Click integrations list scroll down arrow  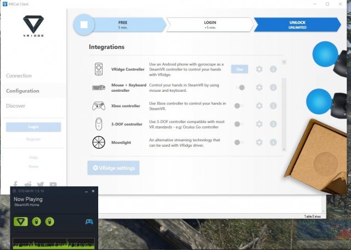coord(284,149)
